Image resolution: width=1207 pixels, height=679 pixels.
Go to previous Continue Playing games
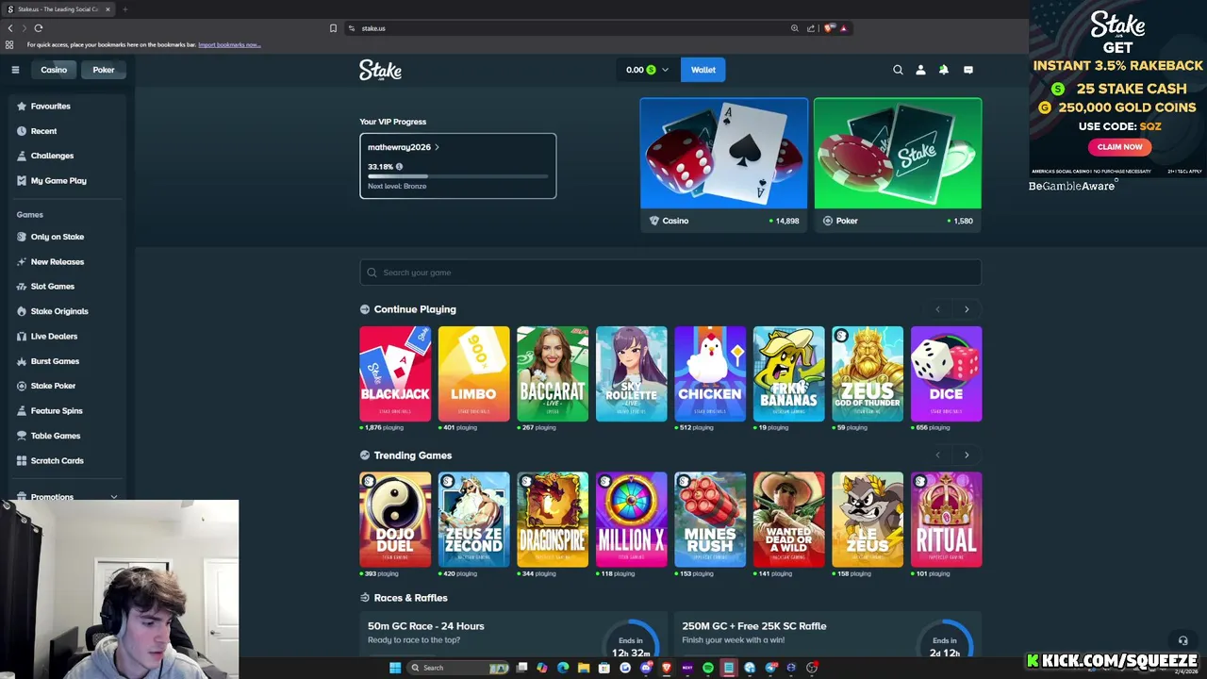[x=937, y=309]
